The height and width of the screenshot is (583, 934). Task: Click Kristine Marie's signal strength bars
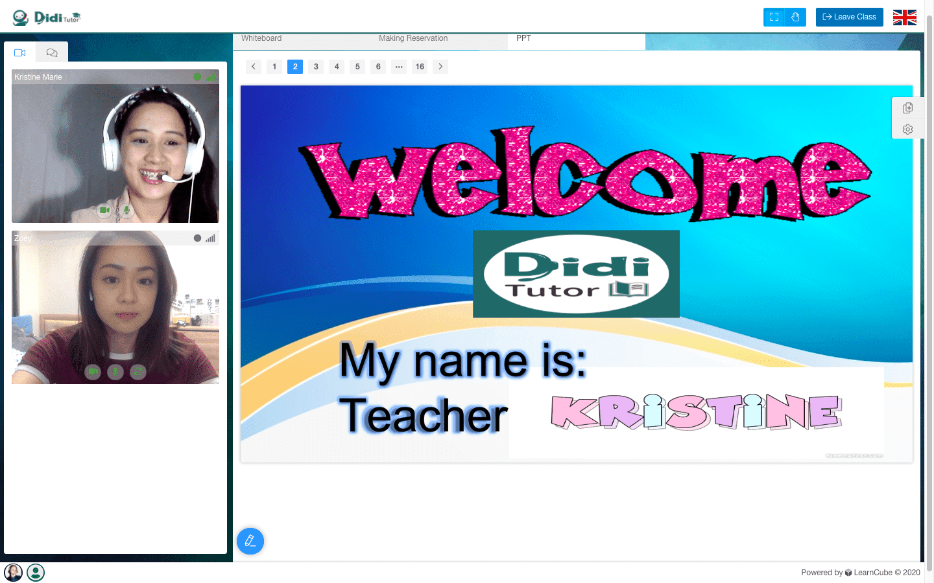tap(211, 76)
